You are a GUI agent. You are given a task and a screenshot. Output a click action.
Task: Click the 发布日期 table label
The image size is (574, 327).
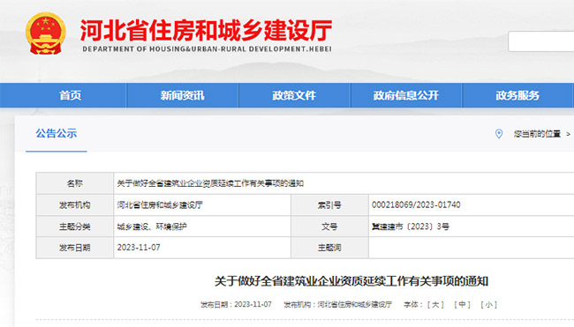pyautogui.click(x=75, y=248)
